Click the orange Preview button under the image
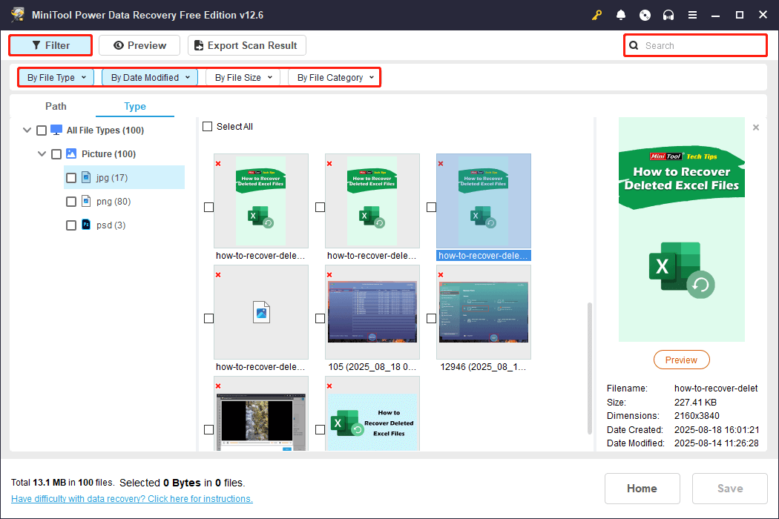 point(681,360)
